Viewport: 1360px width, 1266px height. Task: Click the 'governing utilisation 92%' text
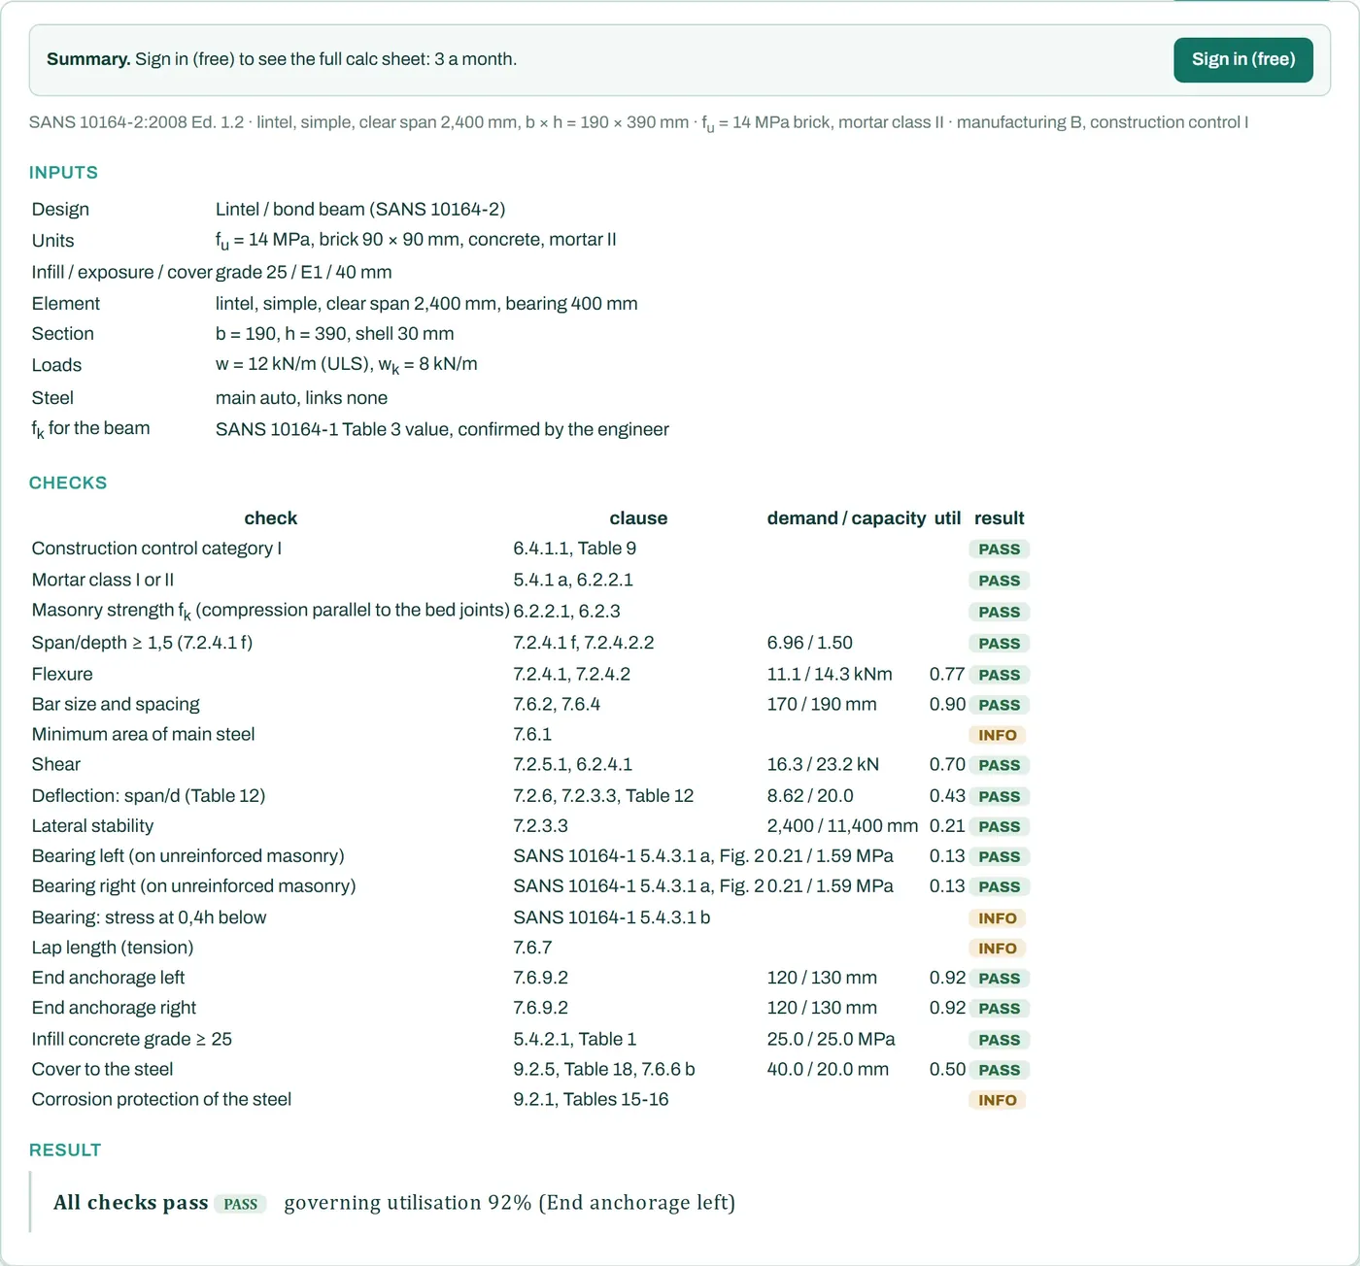click(x=408, y=1203)
